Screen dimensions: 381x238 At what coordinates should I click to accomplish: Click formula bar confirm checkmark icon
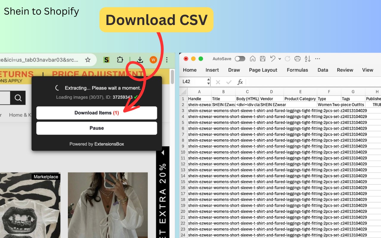[229, 82]
